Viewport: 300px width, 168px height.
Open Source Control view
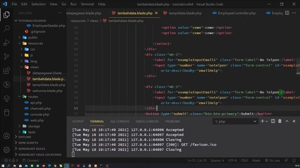coord(7,56)
